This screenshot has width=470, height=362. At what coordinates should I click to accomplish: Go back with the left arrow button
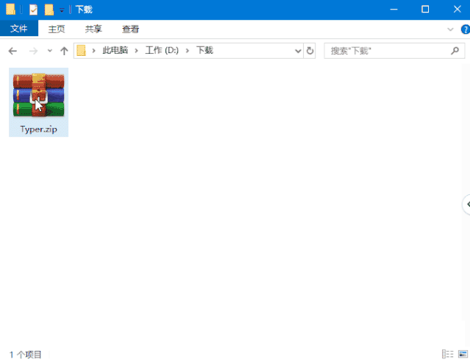[13, 51]
